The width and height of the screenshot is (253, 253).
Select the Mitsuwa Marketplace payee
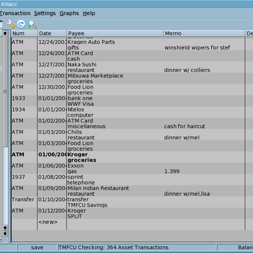point(96,76)
